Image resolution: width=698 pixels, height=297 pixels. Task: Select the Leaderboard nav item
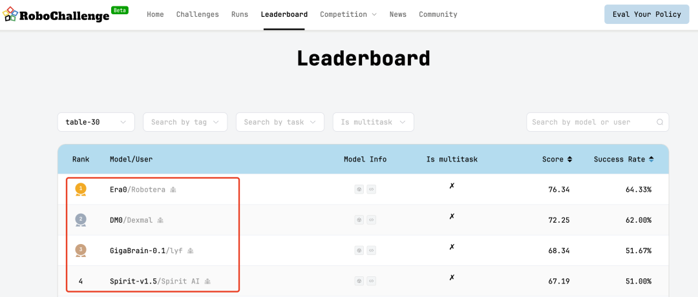[x=284, y=14]
